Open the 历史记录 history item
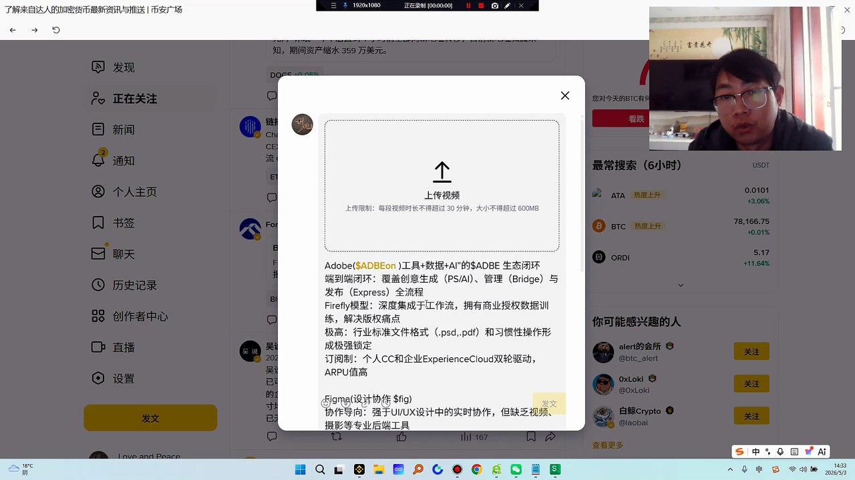Image resolution: width=855 pixels, height=480 pixels. [150, 285]
